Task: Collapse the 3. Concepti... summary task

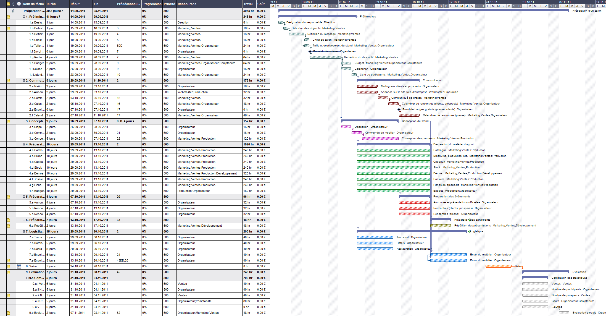Action: (x=24, y=121)
